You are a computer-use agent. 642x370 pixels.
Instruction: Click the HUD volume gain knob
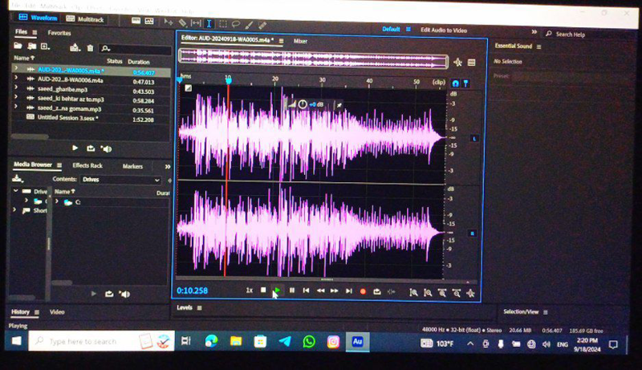click(303, 104)
